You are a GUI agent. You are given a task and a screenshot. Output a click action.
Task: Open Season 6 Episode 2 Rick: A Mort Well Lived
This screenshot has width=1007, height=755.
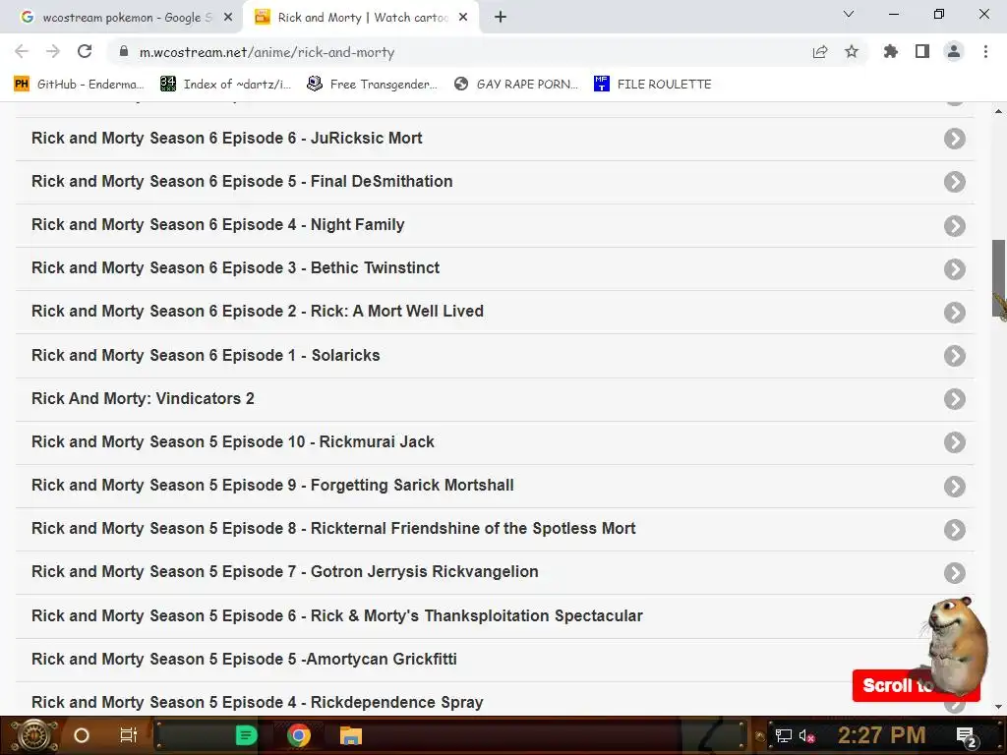click(495, 312)
